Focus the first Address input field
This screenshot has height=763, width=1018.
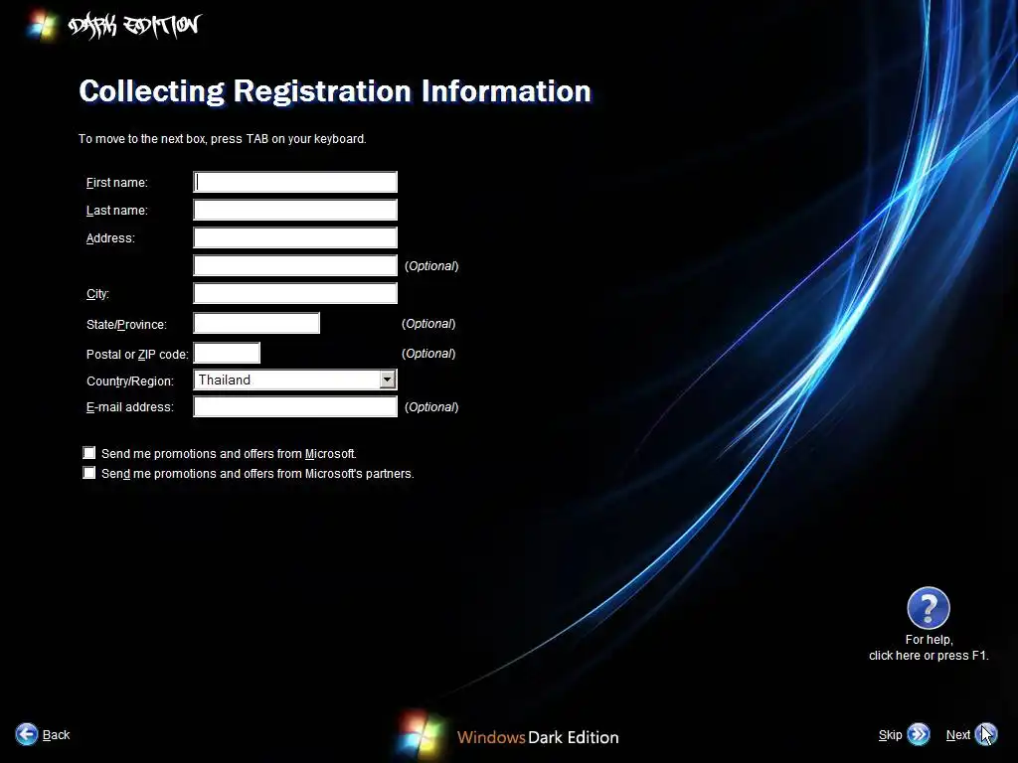point(295,238)
